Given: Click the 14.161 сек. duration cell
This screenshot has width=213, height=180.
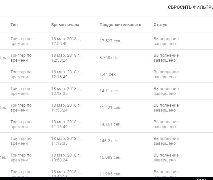Looking at the screenshot, I should (110, 124).
